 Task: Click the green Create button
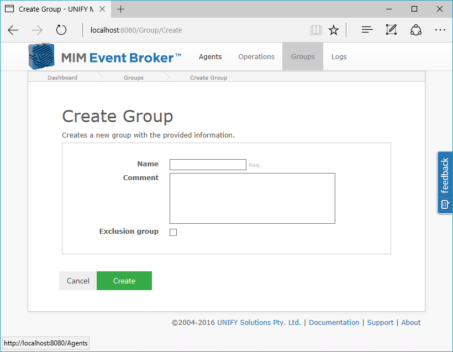pos(124,281)
